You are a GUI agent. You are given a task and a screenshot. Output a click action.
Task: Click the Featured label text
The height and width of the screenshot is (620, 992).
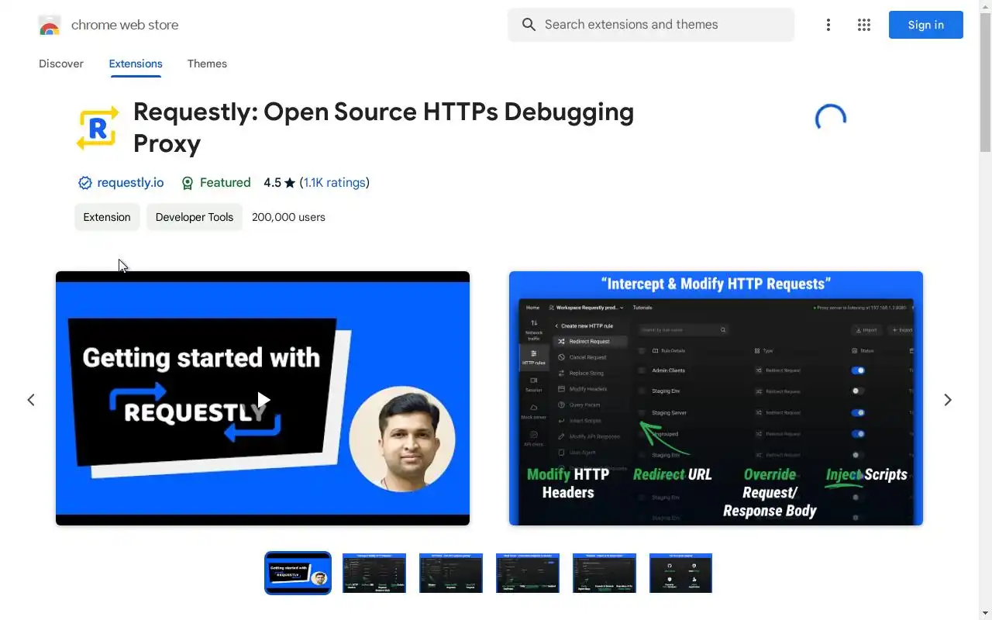(225, 183)
